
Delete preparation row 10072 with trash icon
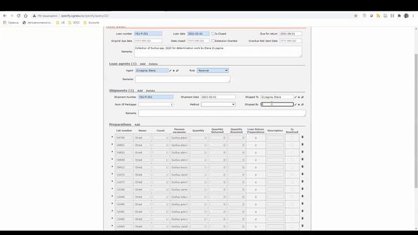pyautogui.click(x=302, y=174)
